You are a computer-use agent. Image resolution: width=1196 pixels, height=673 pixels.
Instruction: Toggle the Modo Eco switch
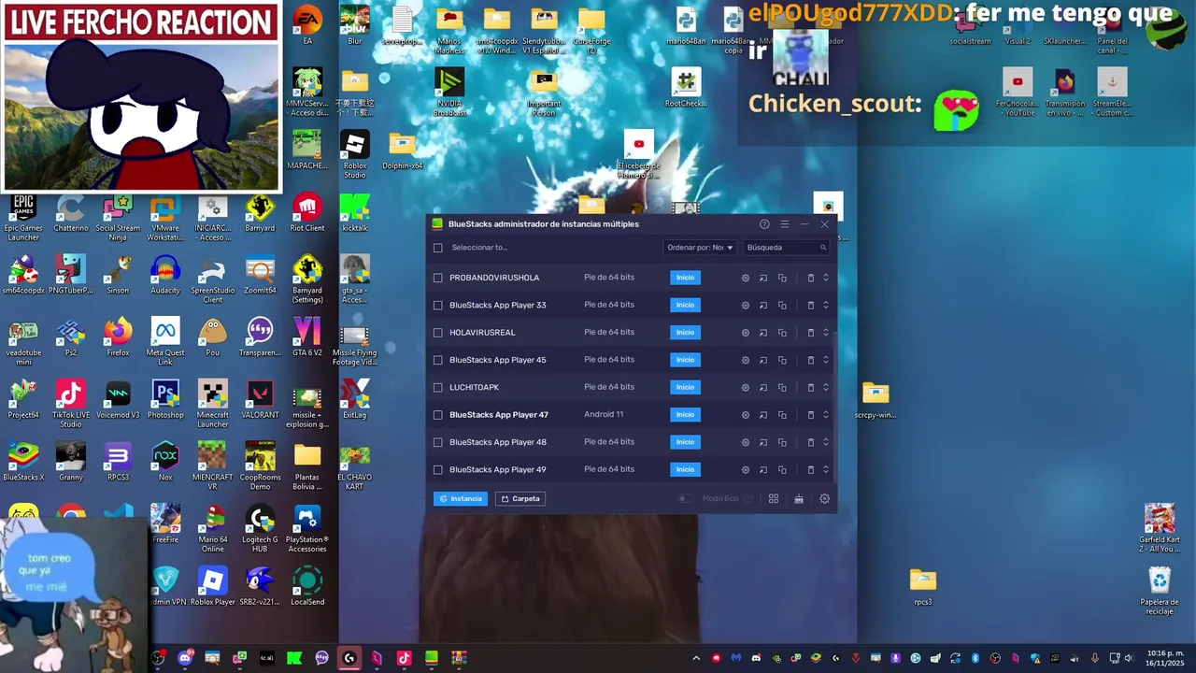coord(687,499)
